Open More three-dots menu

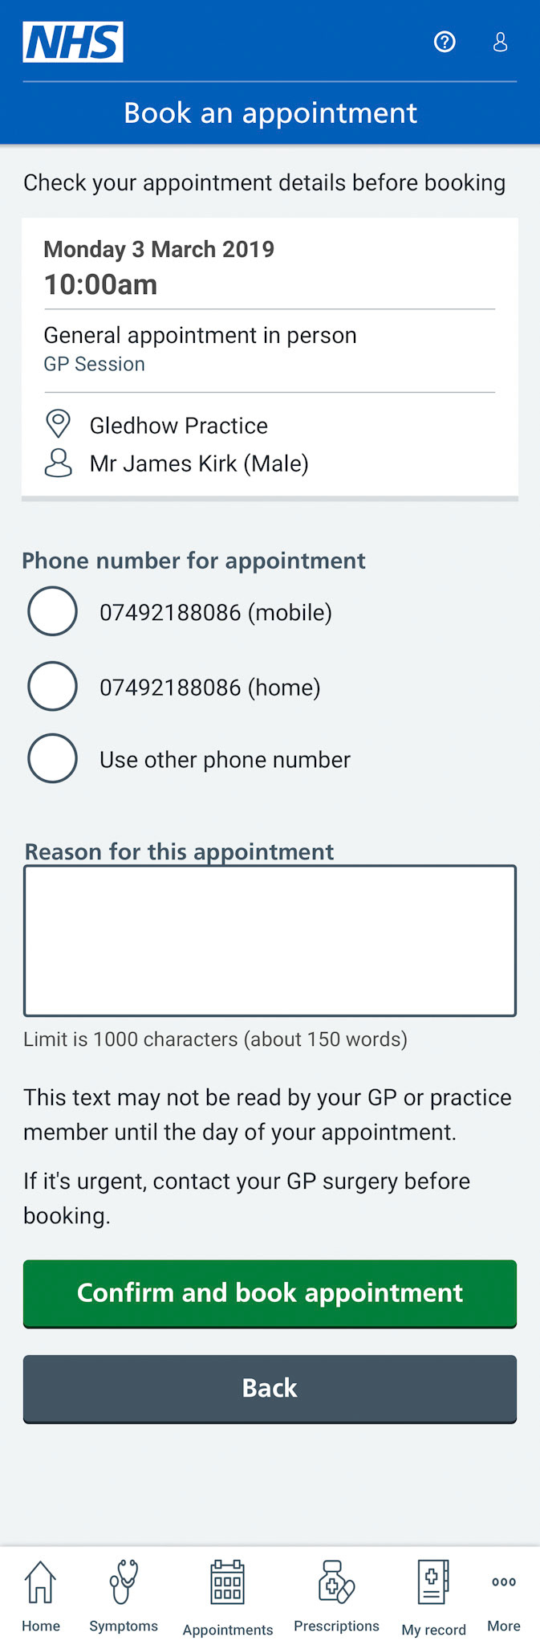[504, 1582]
